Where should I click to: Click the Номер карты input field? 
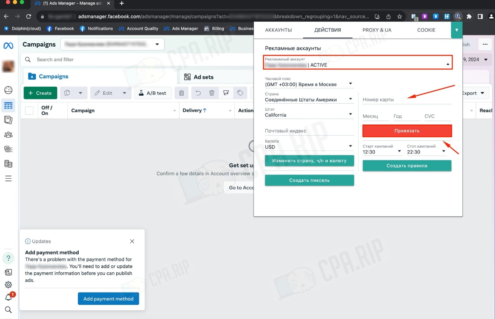coord(406,99)
